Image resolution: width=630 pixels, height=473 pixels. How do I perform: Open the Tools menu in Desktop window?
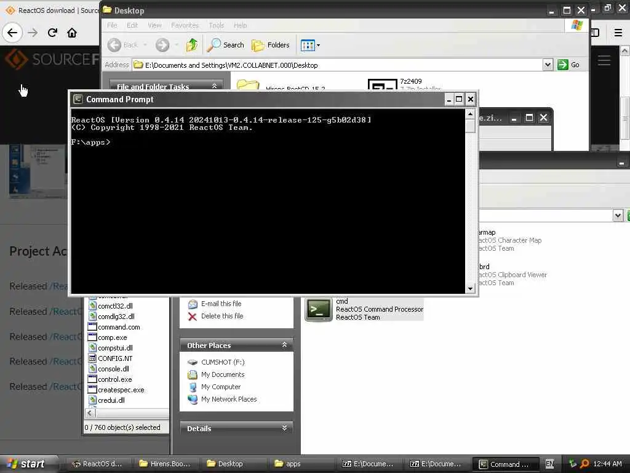pyautogui.click(x=216, y=25)
